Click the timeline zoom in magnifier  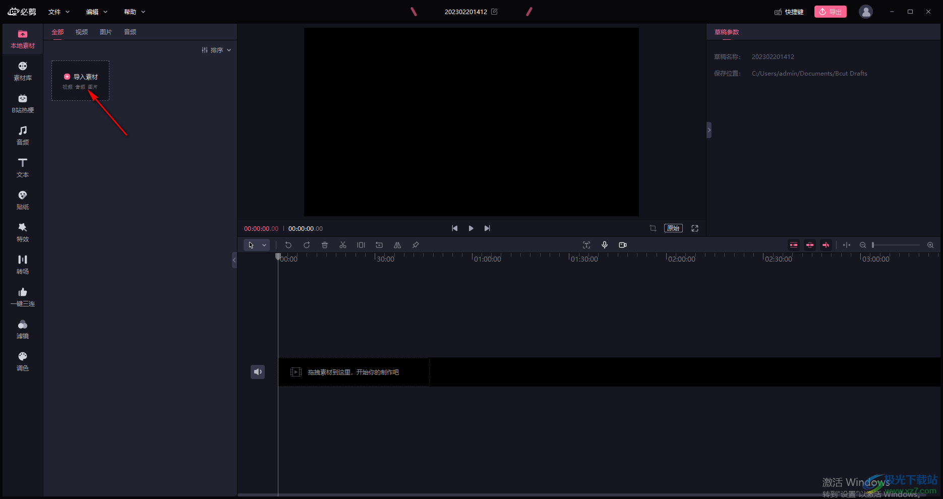point(930,245)
